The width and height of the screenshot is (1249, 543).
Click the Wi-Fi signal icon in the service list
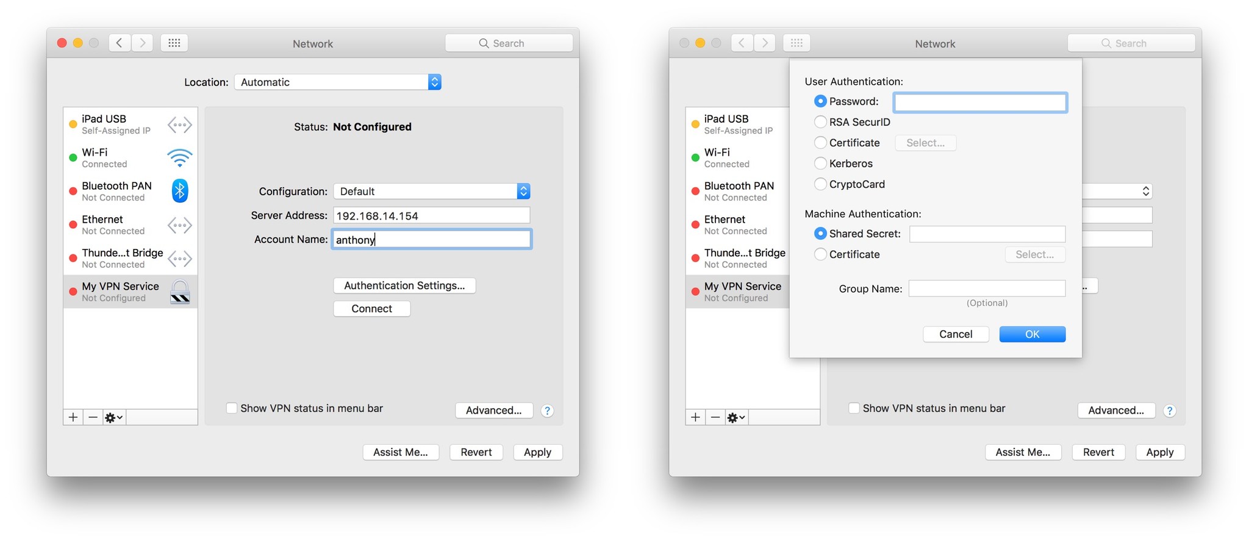[x=179, y=158]
